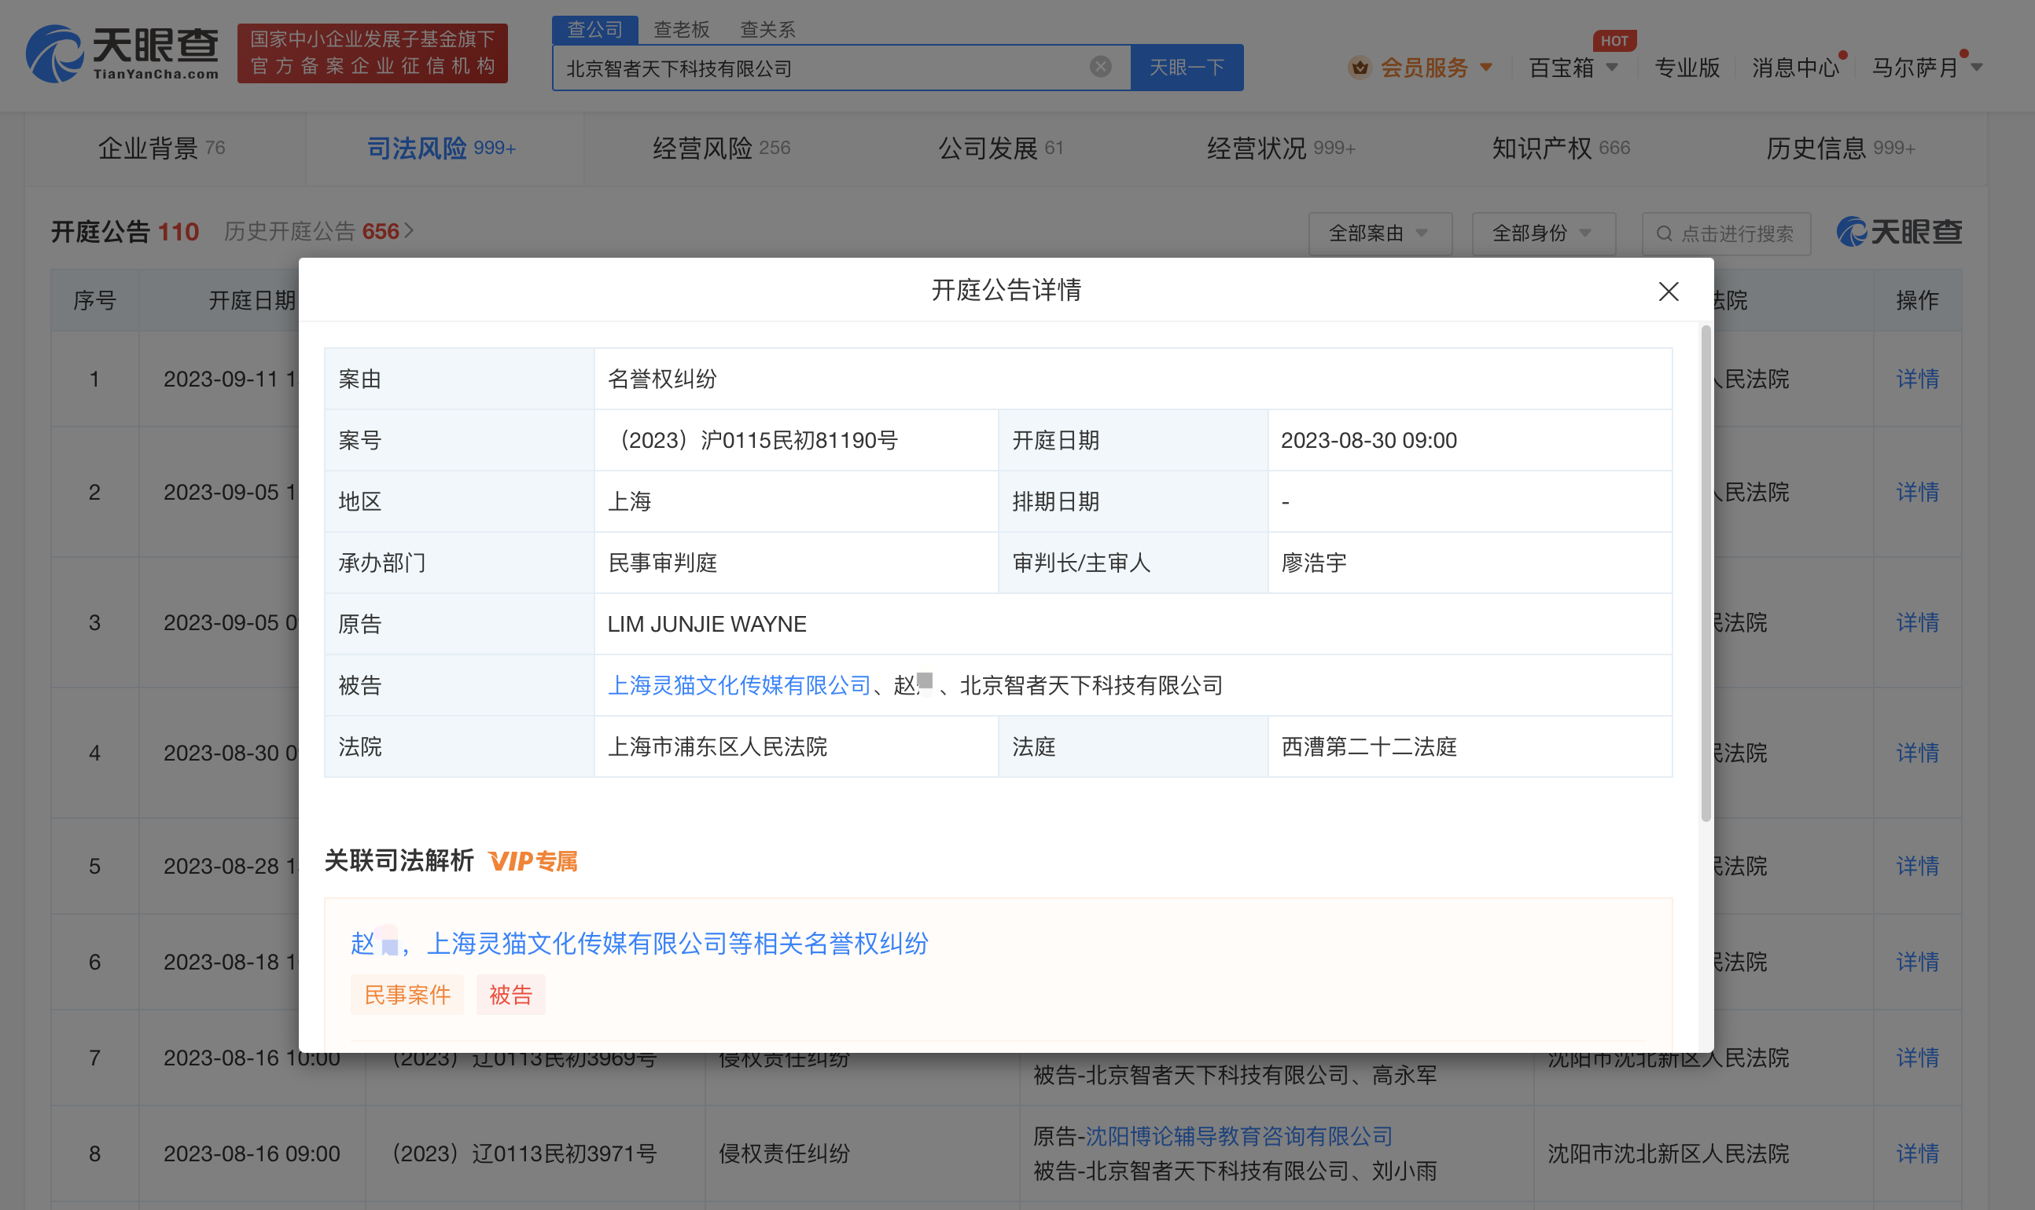Open 上海灵猫文化传媒有限公司 defendant link
The image size is (2035, 1210).
tap(739, 685)
